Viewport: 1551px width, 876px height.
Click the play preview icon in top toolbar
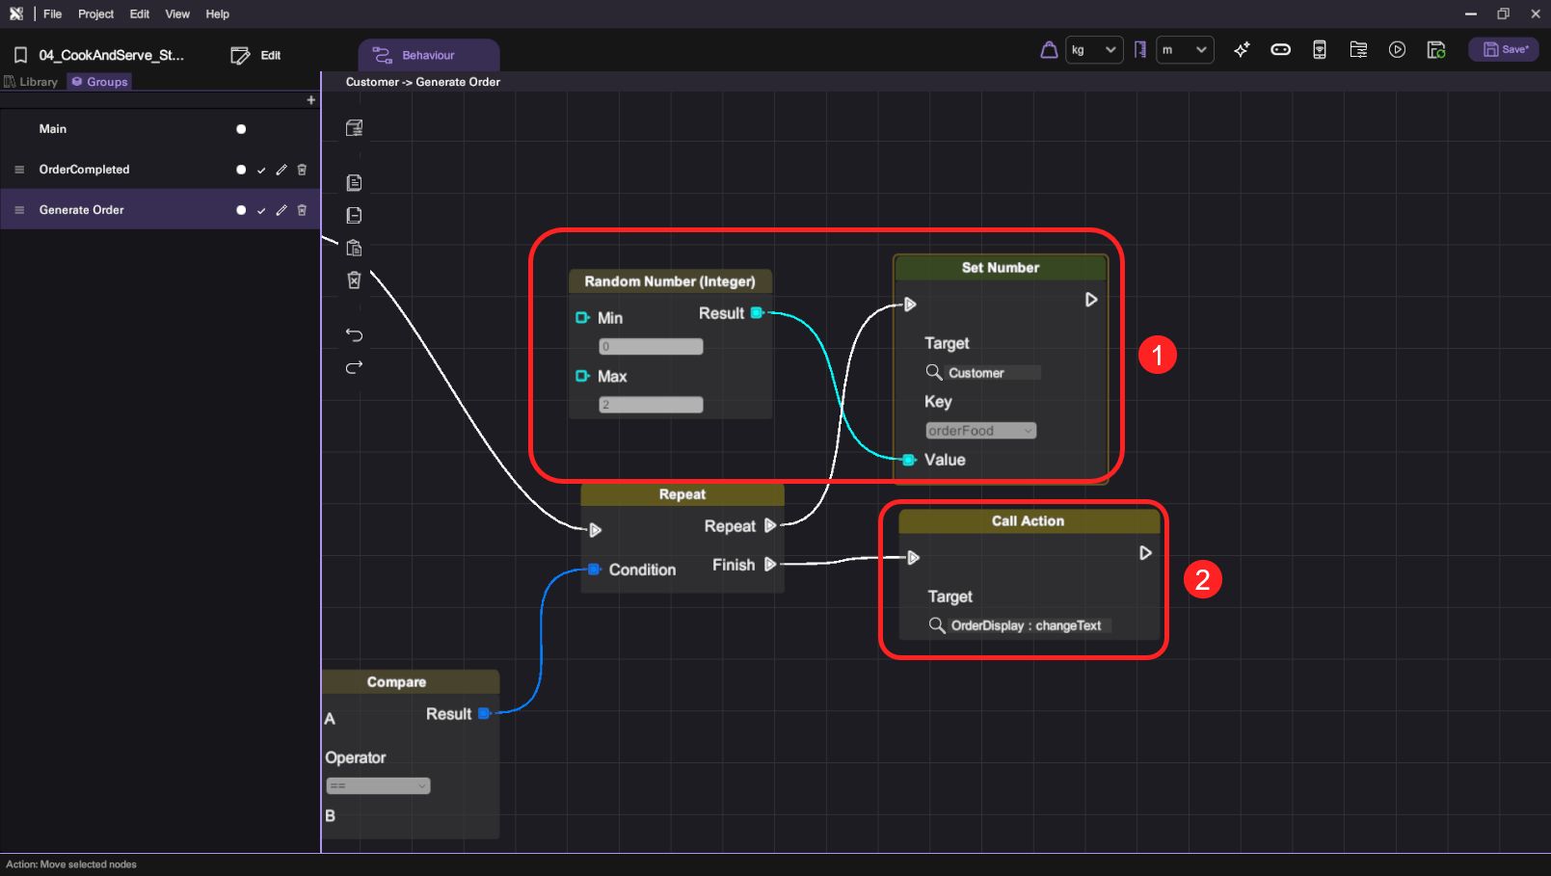tap(1397, 50)
